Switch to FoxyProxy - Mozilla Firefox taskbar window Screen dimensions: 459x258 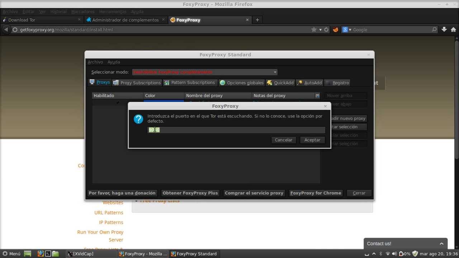(x=143, y=254)
